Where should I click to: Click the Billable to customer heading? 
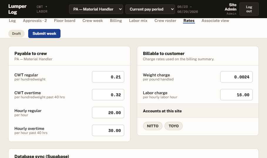164,54
